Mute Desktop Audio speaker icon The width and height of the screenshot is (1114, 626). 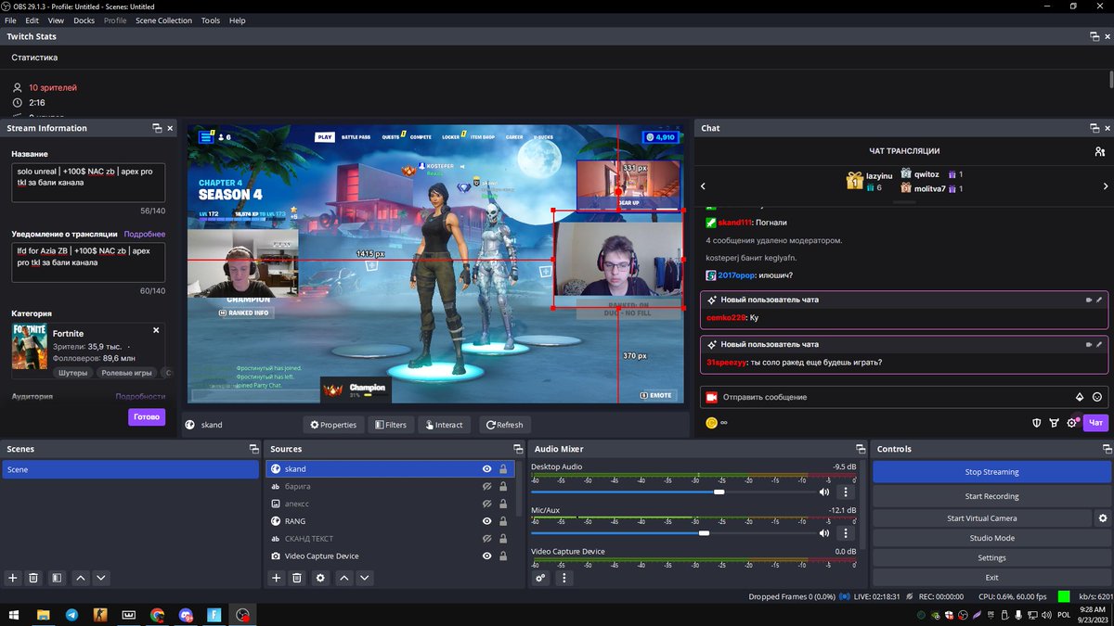824,492
